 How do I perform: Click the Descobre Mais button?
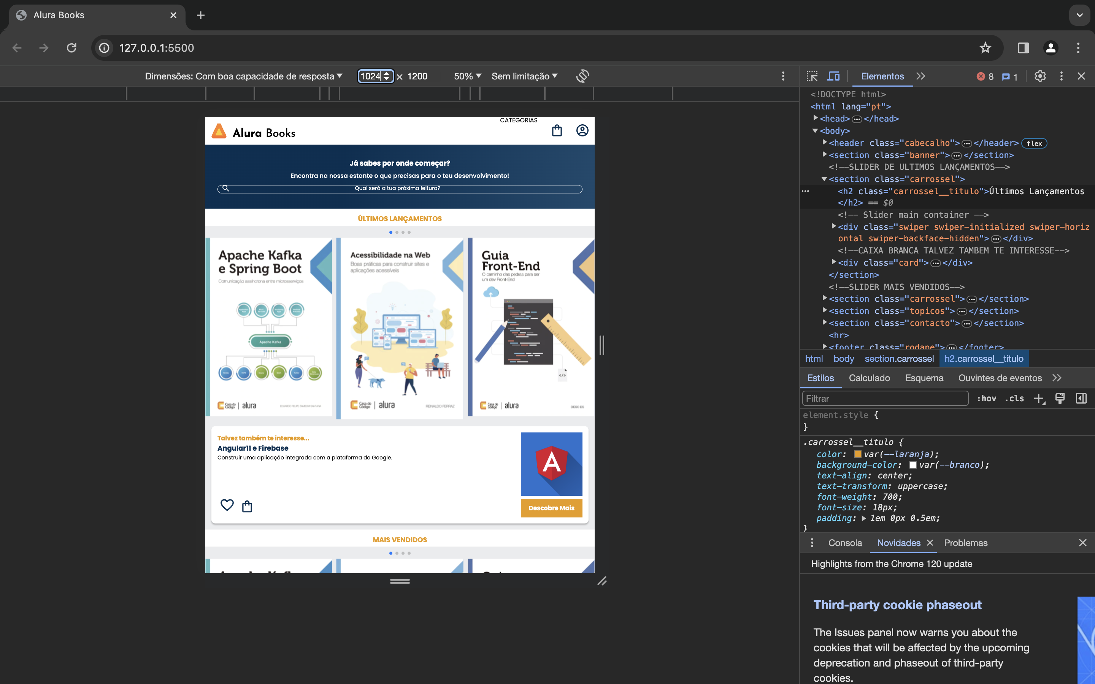tap(551, 508)
